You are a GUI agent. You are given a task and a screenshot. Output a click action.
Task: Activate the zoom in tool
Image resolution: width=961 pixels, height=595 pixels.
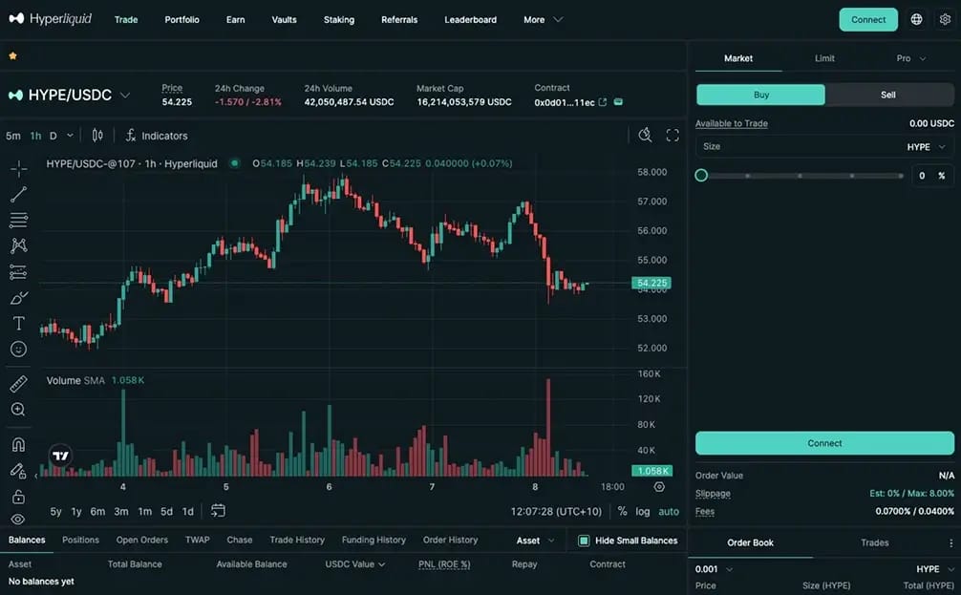click(x=18, y=410)
